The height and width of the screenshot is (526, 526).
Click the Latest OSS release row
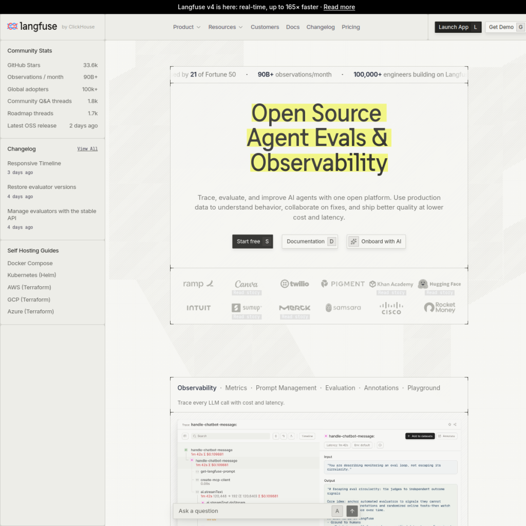click(x=52, y=126)
